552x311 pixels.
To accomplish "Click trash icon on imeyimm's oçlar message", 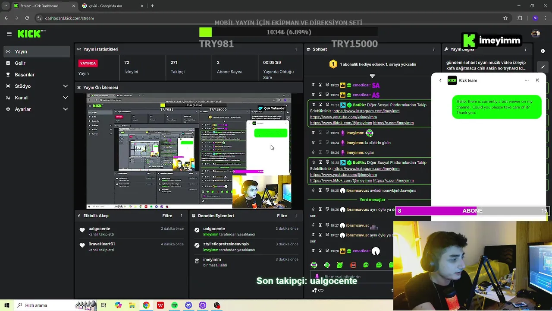I will [314, 152].
